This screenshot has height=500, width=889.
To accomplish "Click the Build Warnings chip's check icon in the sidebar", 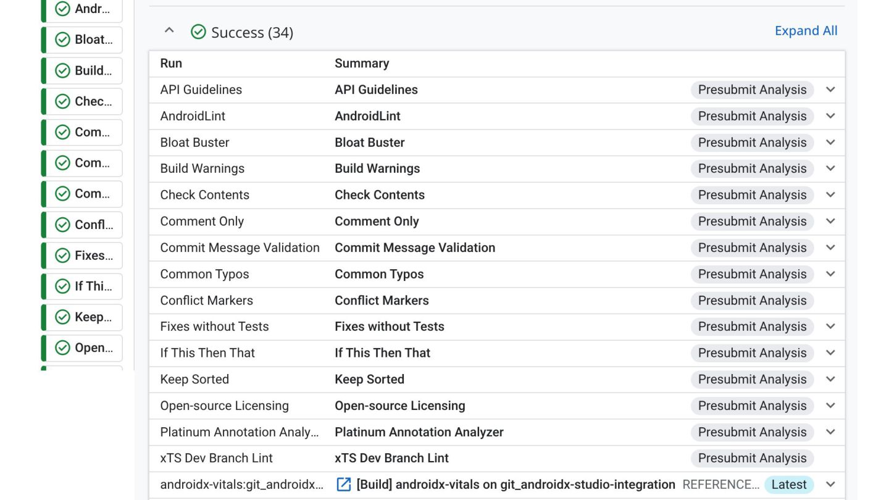I will 62,70.
